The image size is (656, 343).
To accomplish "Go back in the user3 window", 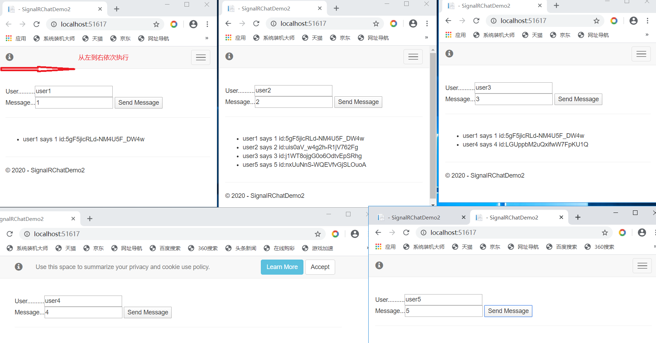I will click(448, 21).
